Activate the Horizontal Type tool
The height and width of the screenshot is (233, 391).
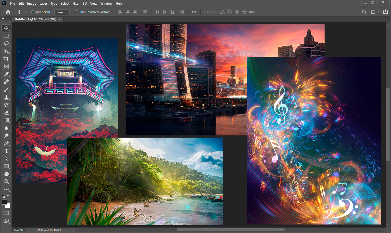[x=6, y=151]
